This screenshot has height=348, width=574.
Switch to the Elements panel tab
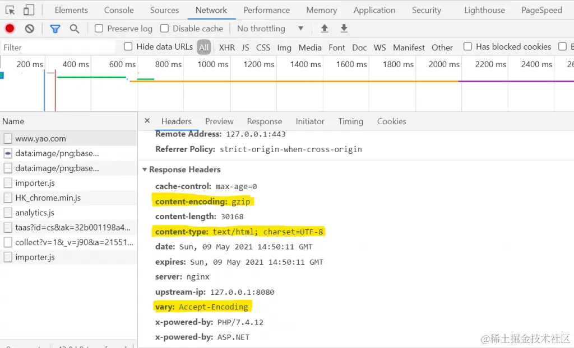(71, 10)
